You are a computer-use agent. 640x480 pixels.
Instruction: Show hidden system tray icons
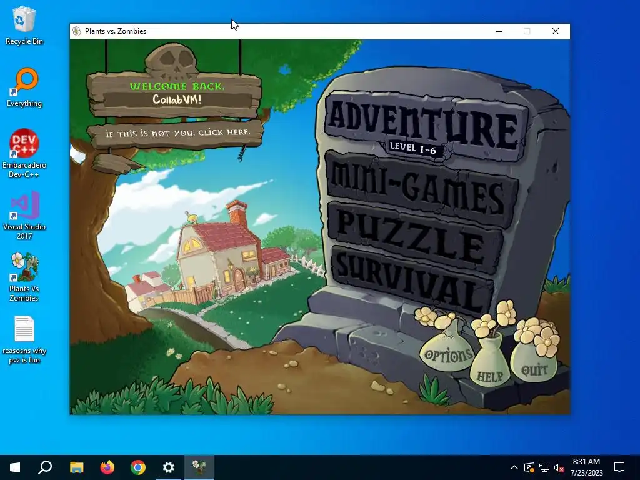click(x=514, y=467)
